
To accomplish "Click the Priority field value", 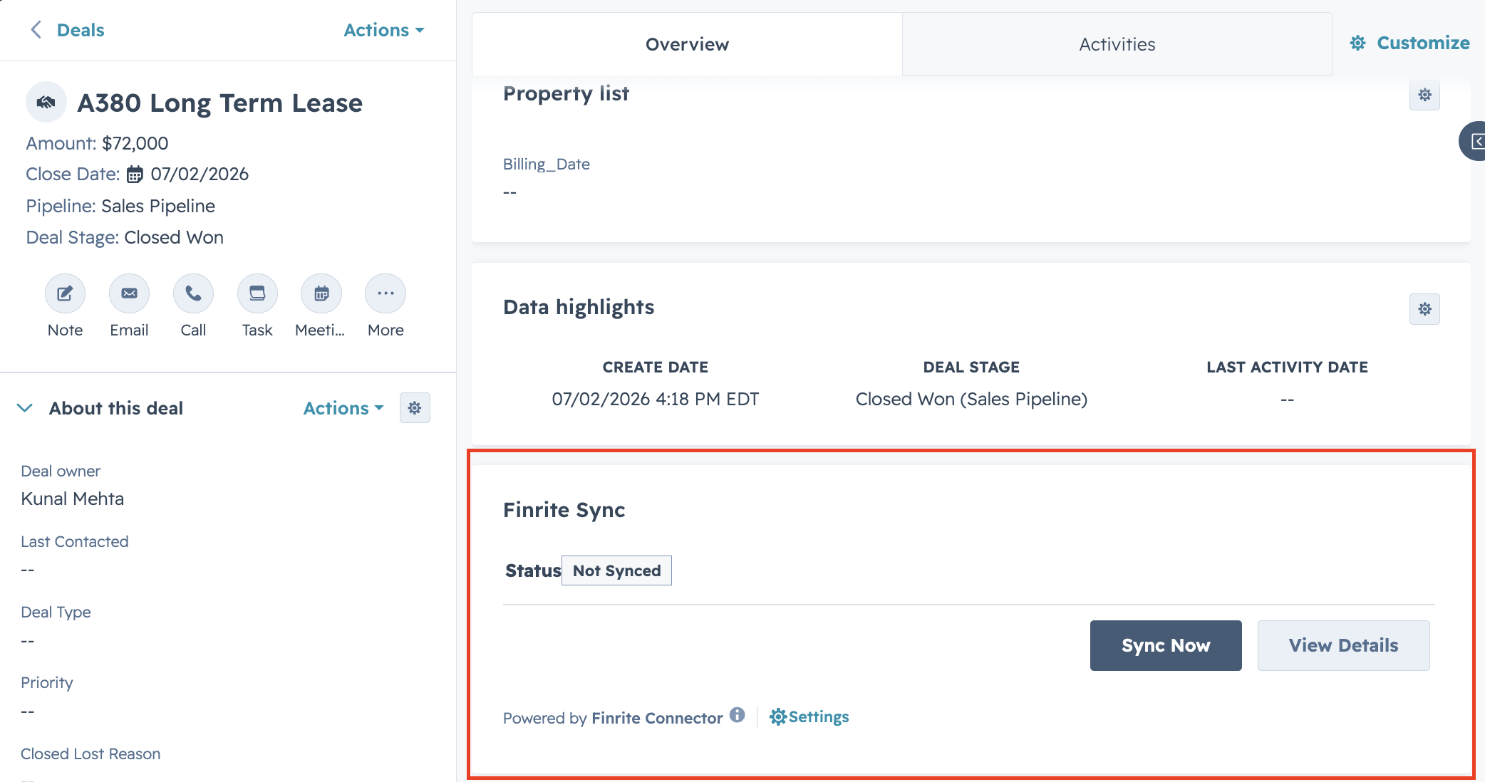I will pyautogui.click(x=28, y=711).
